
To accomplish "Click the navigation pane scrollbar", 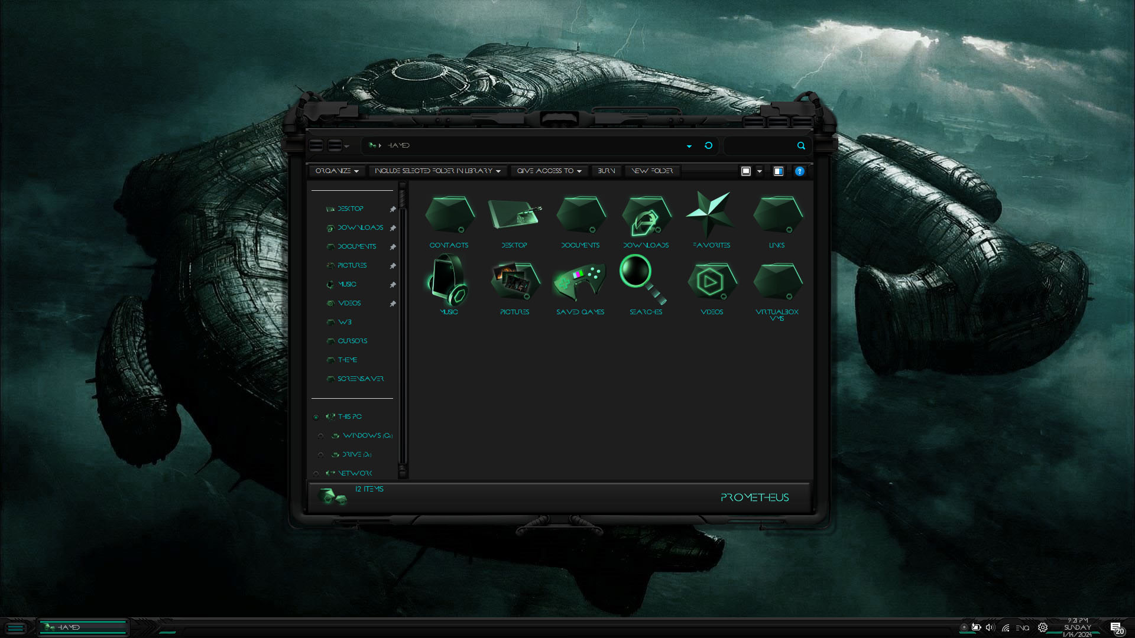I will (x=403, y=331).
